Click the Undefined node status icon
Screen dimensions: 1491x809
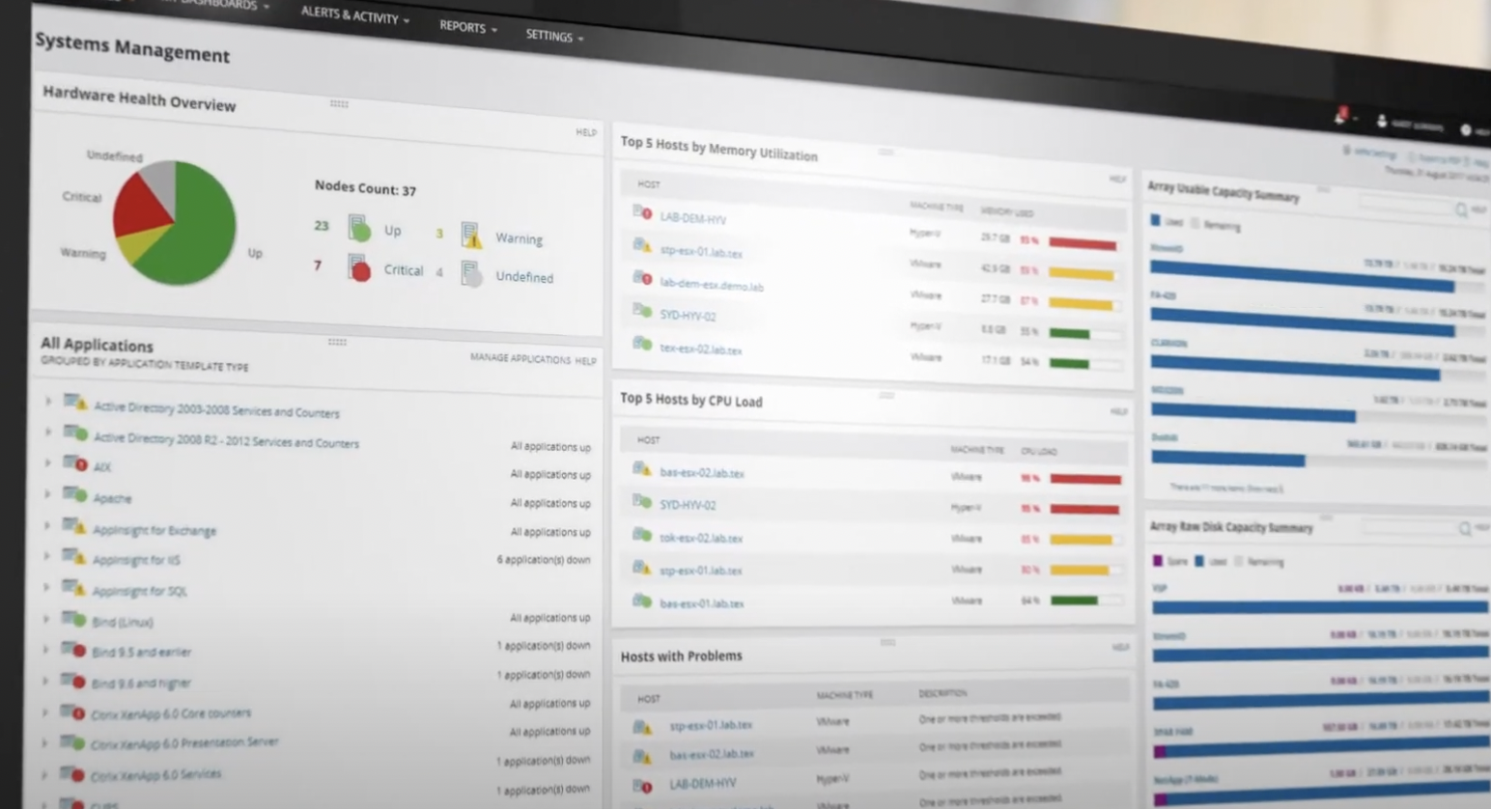pyautogui.click(x=471, y=274)
